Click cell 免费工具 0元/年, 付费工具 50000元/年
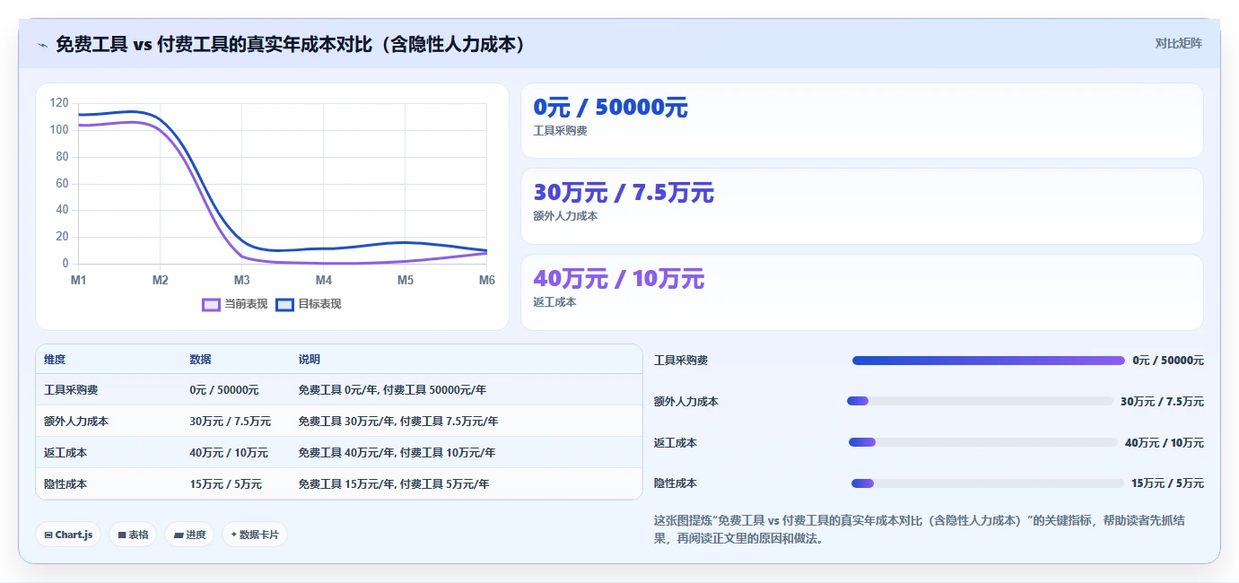This screenshot has height=583, width=1239. pyautogui.click(x=393, y=390)
